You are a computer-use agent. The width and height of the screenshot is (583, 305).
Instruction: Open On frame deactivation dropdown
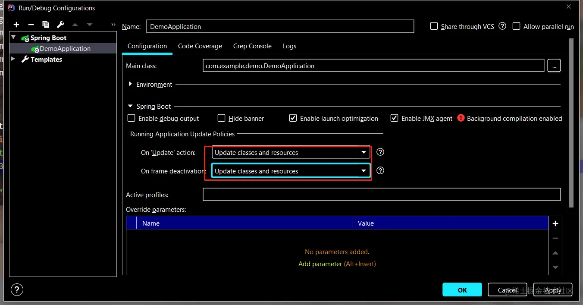coord(291,171)
